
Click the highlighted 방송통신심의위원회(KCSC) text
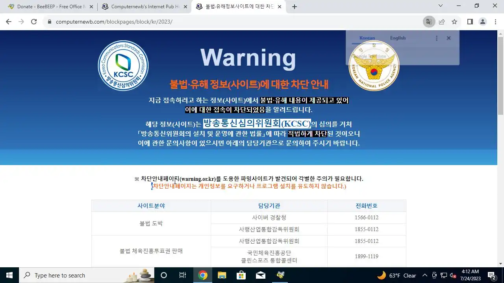(x=257, y=124)
